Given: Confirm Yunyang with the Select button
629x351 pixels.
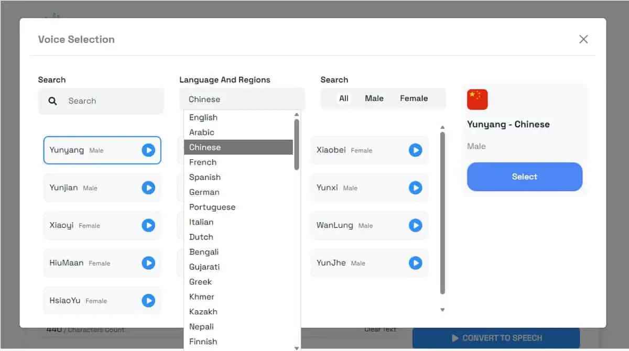Looking at the screenshot, I should coord(525,177).
